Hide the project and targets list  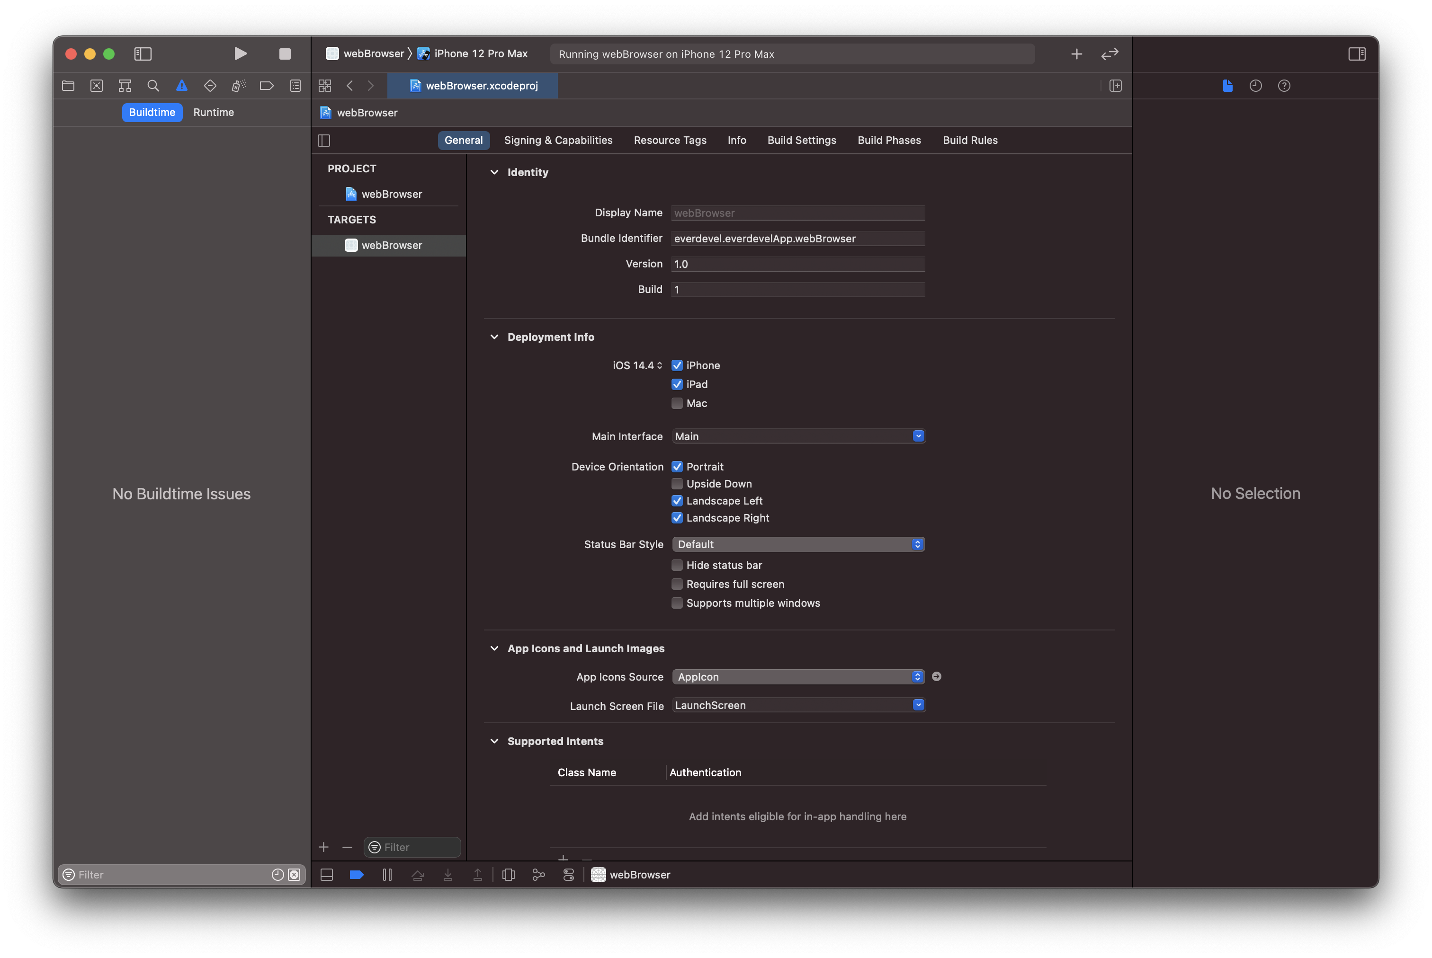324,141
